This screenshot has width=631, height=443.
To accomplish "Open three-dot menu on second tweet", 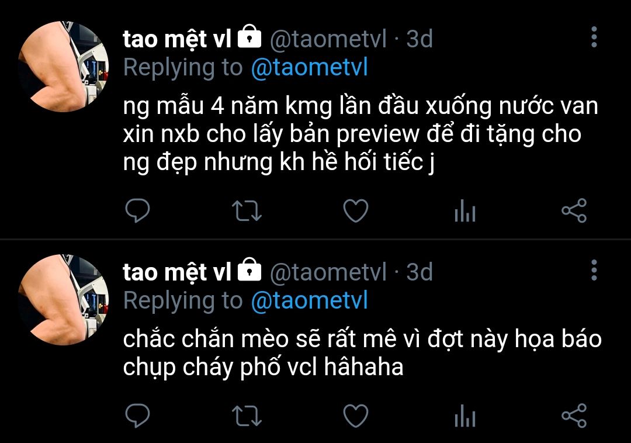I will tap(594, 270).
